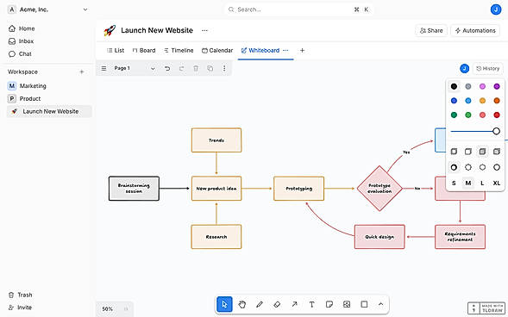Pick the orange color swatch
This screenshot has width=508, height=317.
(x=497, y=100)
